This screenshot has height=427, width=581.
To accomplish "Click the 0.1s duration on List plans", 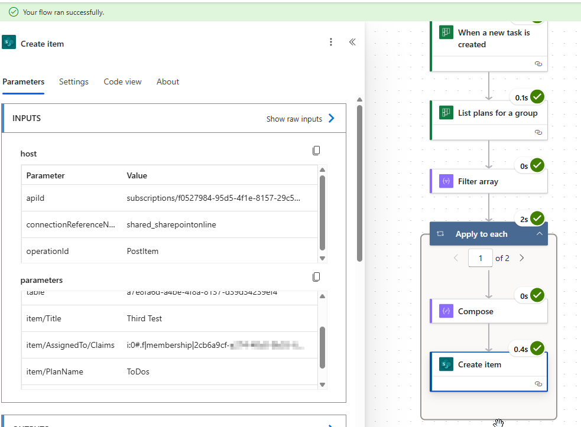I will [522, 98].
